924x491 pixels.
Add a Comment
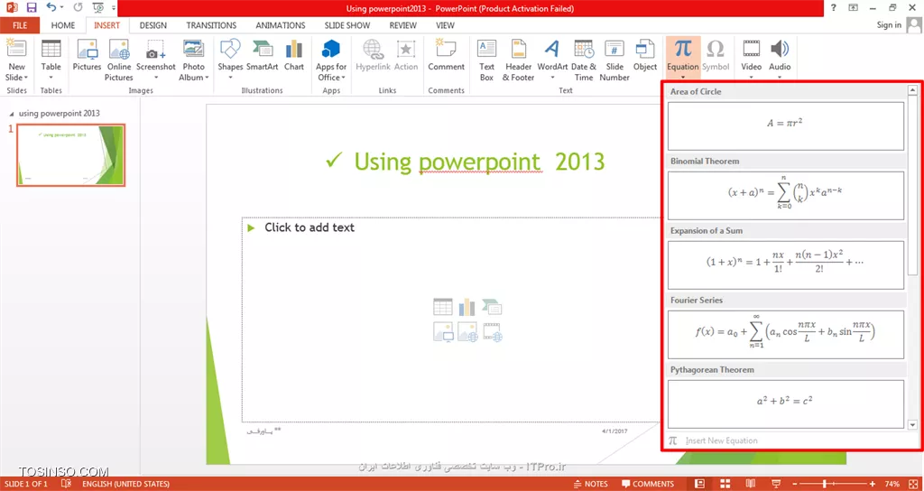click(446, 55)
